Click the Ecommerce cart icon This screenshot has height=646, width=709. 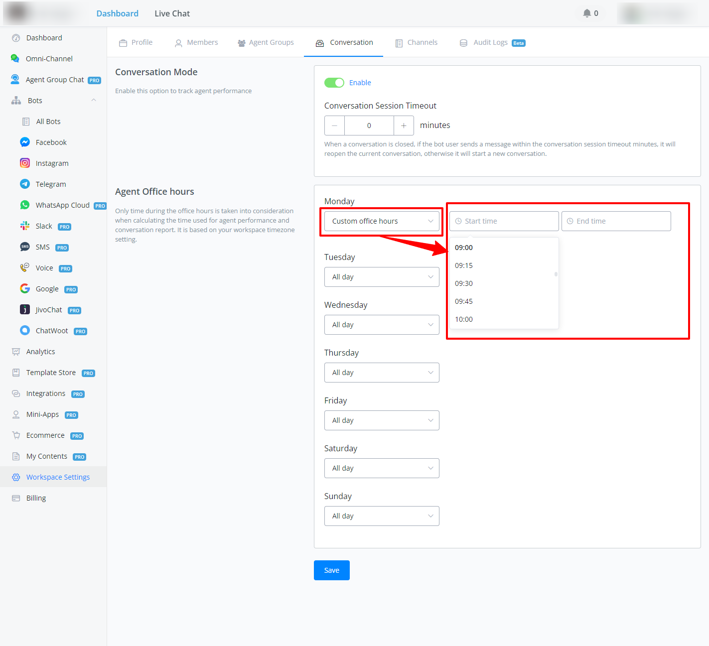(16, 435)
